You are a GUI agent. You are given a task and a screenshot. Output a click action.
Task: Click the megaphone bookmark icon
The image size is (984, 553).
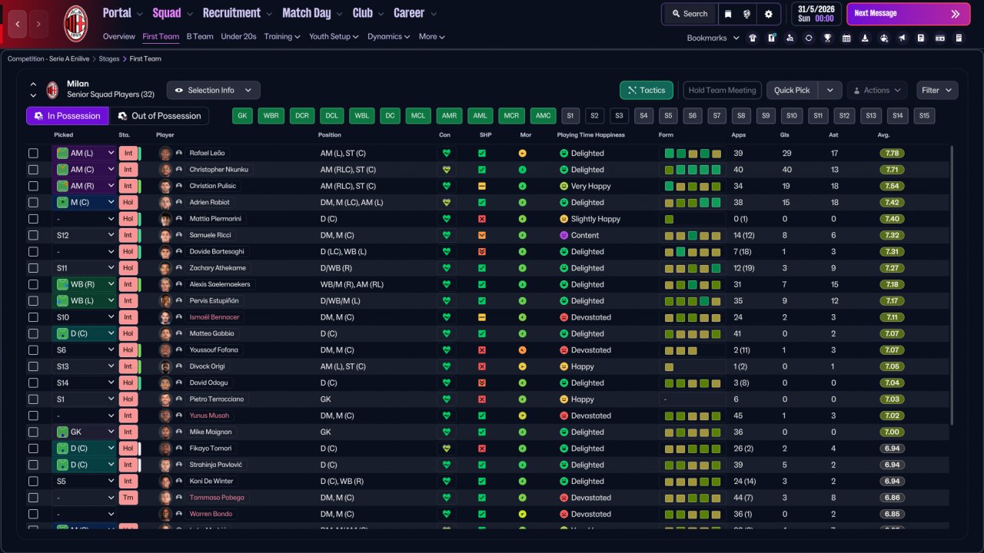pyautogui.click(x=902, y=38)
